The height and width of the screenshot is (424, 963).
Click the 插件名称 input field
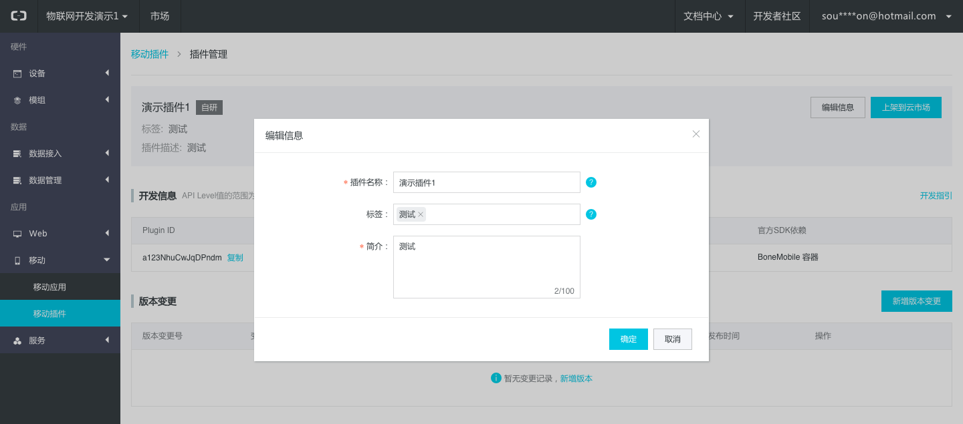tap(486, 182)
